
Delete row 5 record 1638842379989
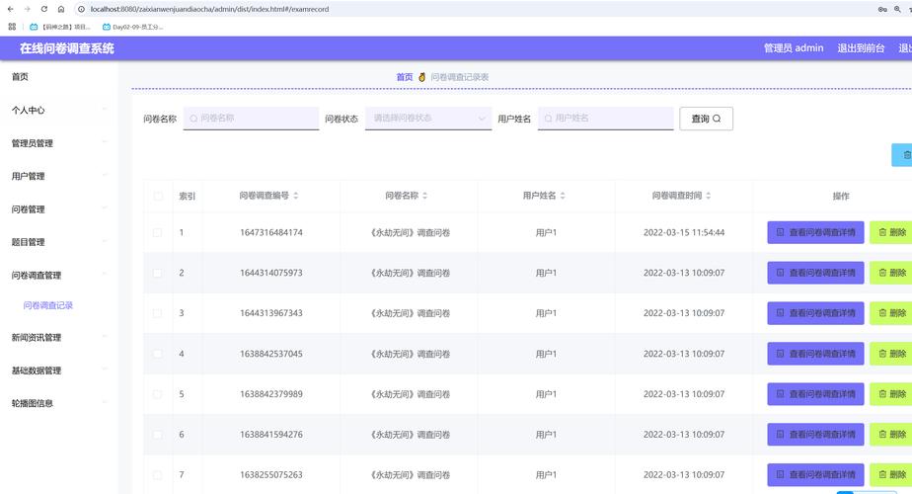[891, 394]
